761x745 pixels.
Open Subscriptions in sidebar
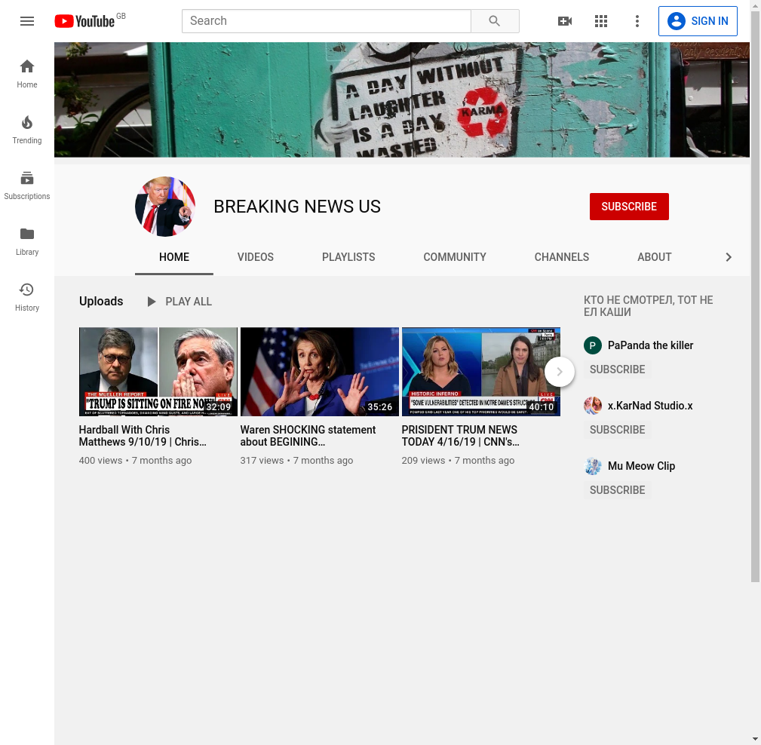tap(27, 185)
